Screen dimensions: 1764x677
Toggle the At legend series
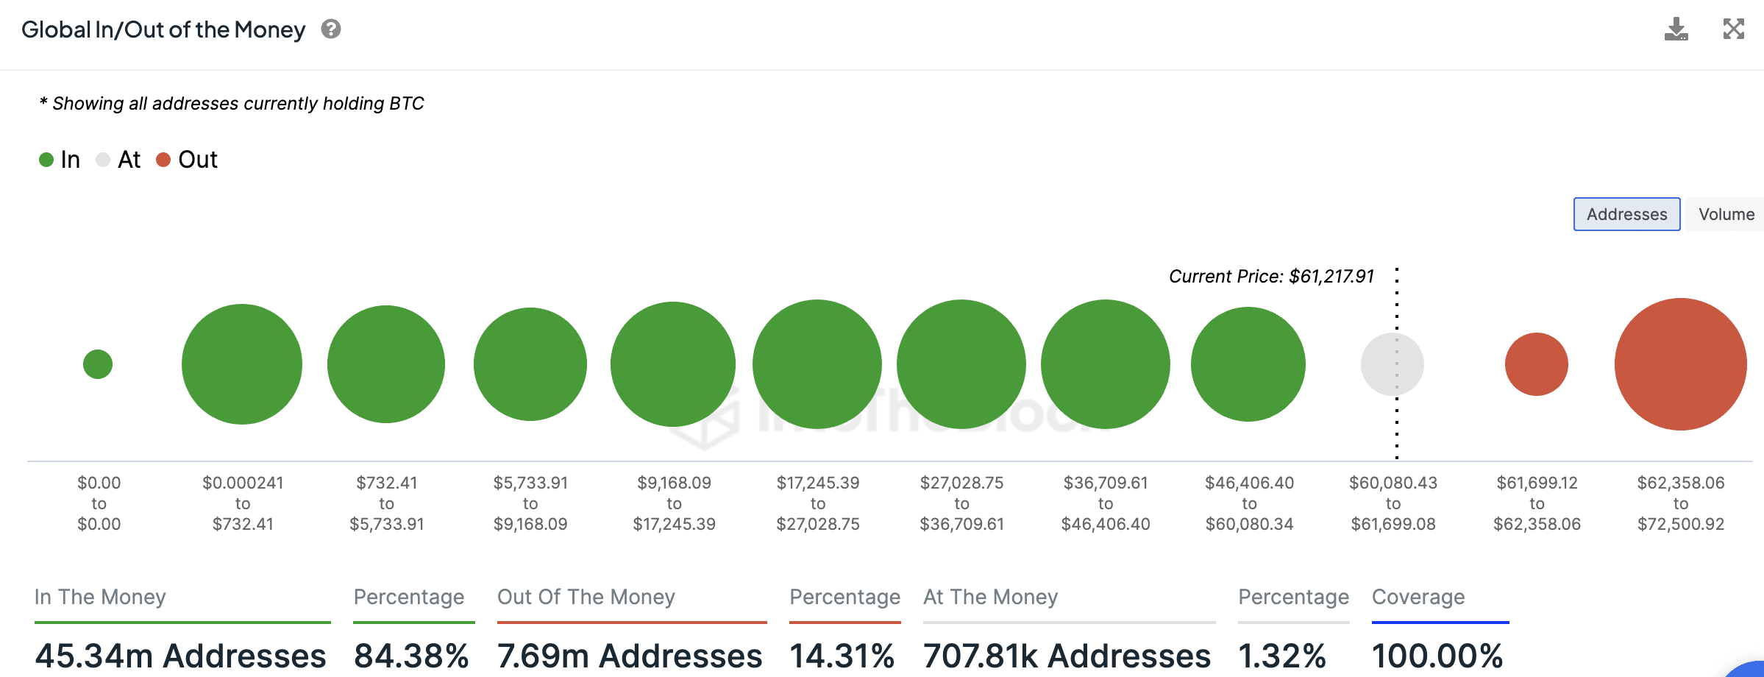point(118,160)
